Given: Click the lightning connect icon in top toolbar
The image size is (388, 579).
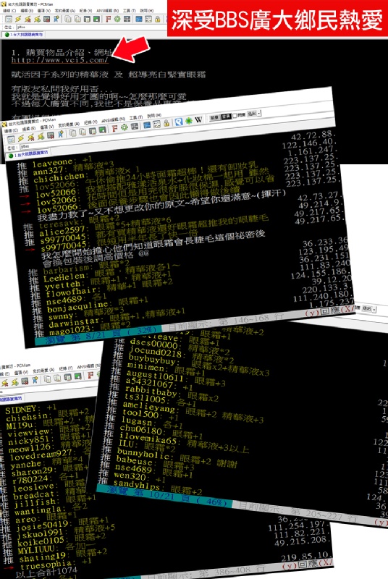Looking at the screenshot, I should [x=18, y=20].
